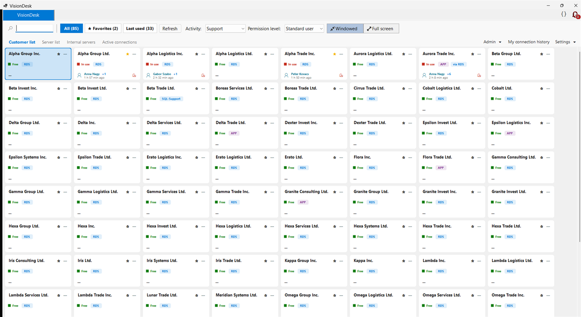Open three-dot menu on Delta Trade Ltd. card
581x317 pixels.
pyautogui.click(x=272, y=123)
